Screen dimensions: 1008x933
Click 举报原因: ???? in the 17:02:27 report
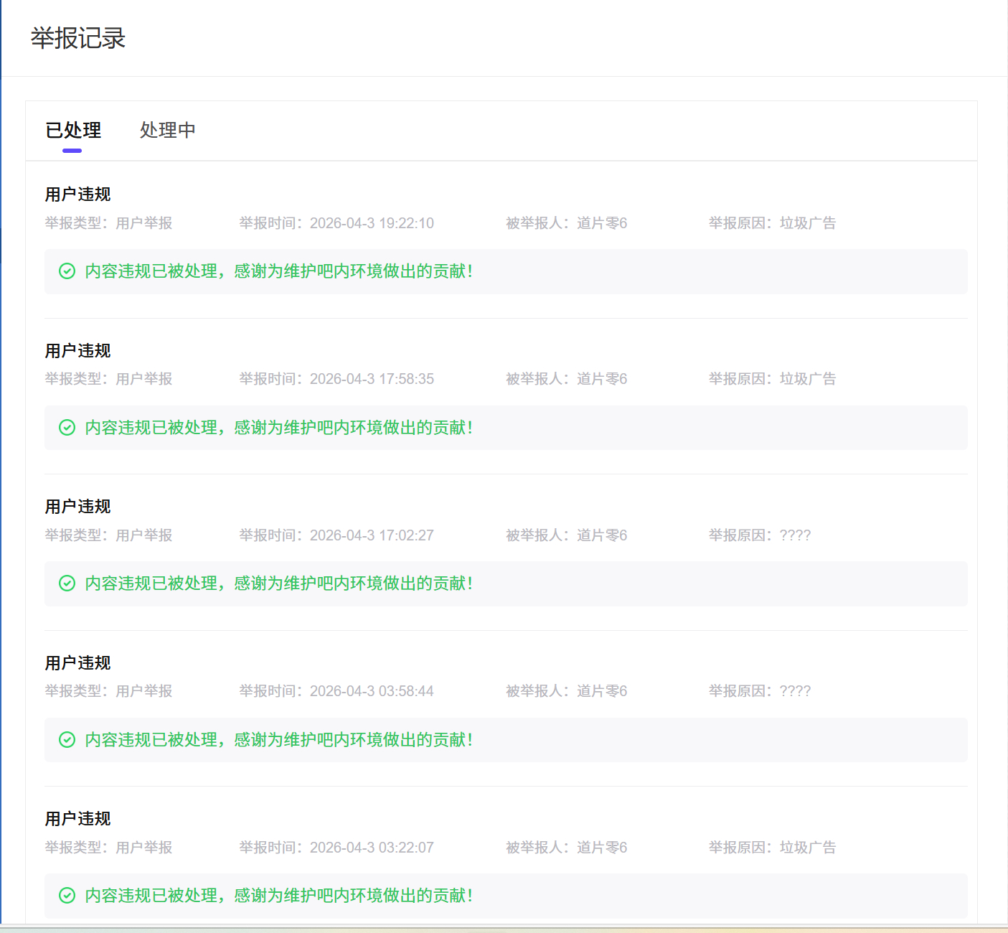coord(760,535)
